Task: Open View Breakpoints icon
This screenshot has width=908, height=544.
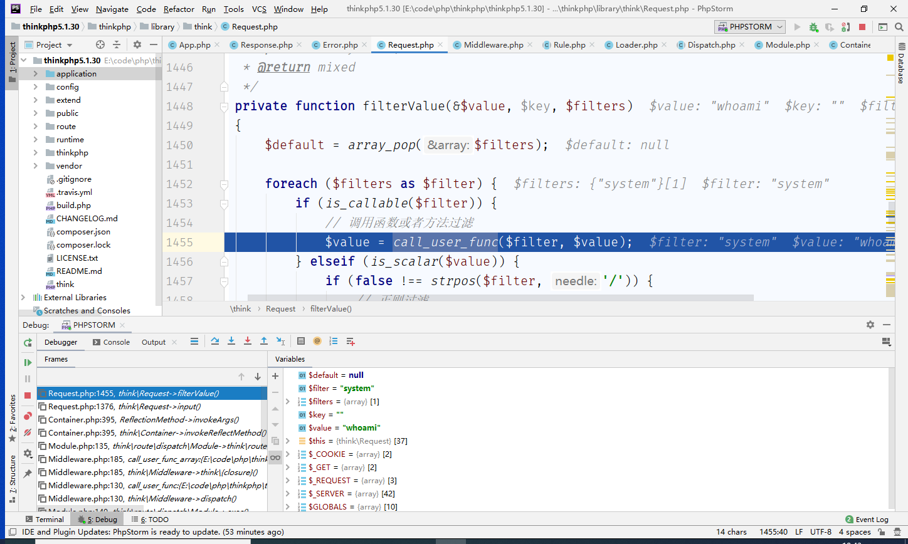Action: [x=28, y=416]
